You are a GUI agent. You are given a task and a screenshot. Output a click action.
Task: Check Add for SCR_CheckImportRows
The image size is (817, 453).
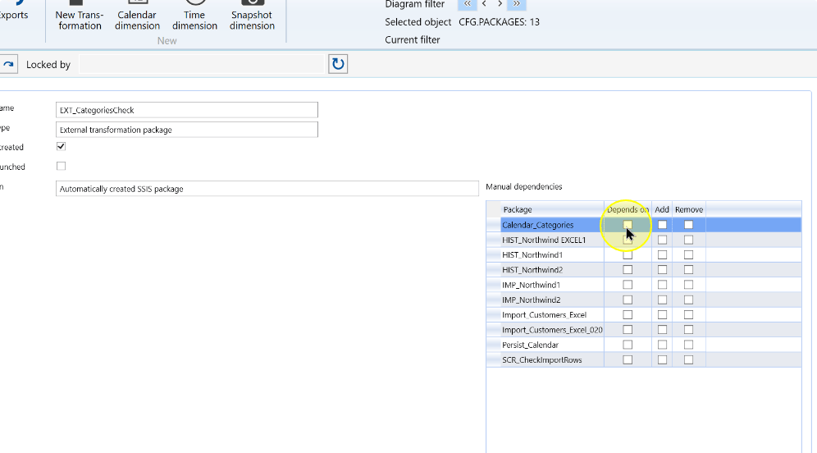(x=662, y=359)
